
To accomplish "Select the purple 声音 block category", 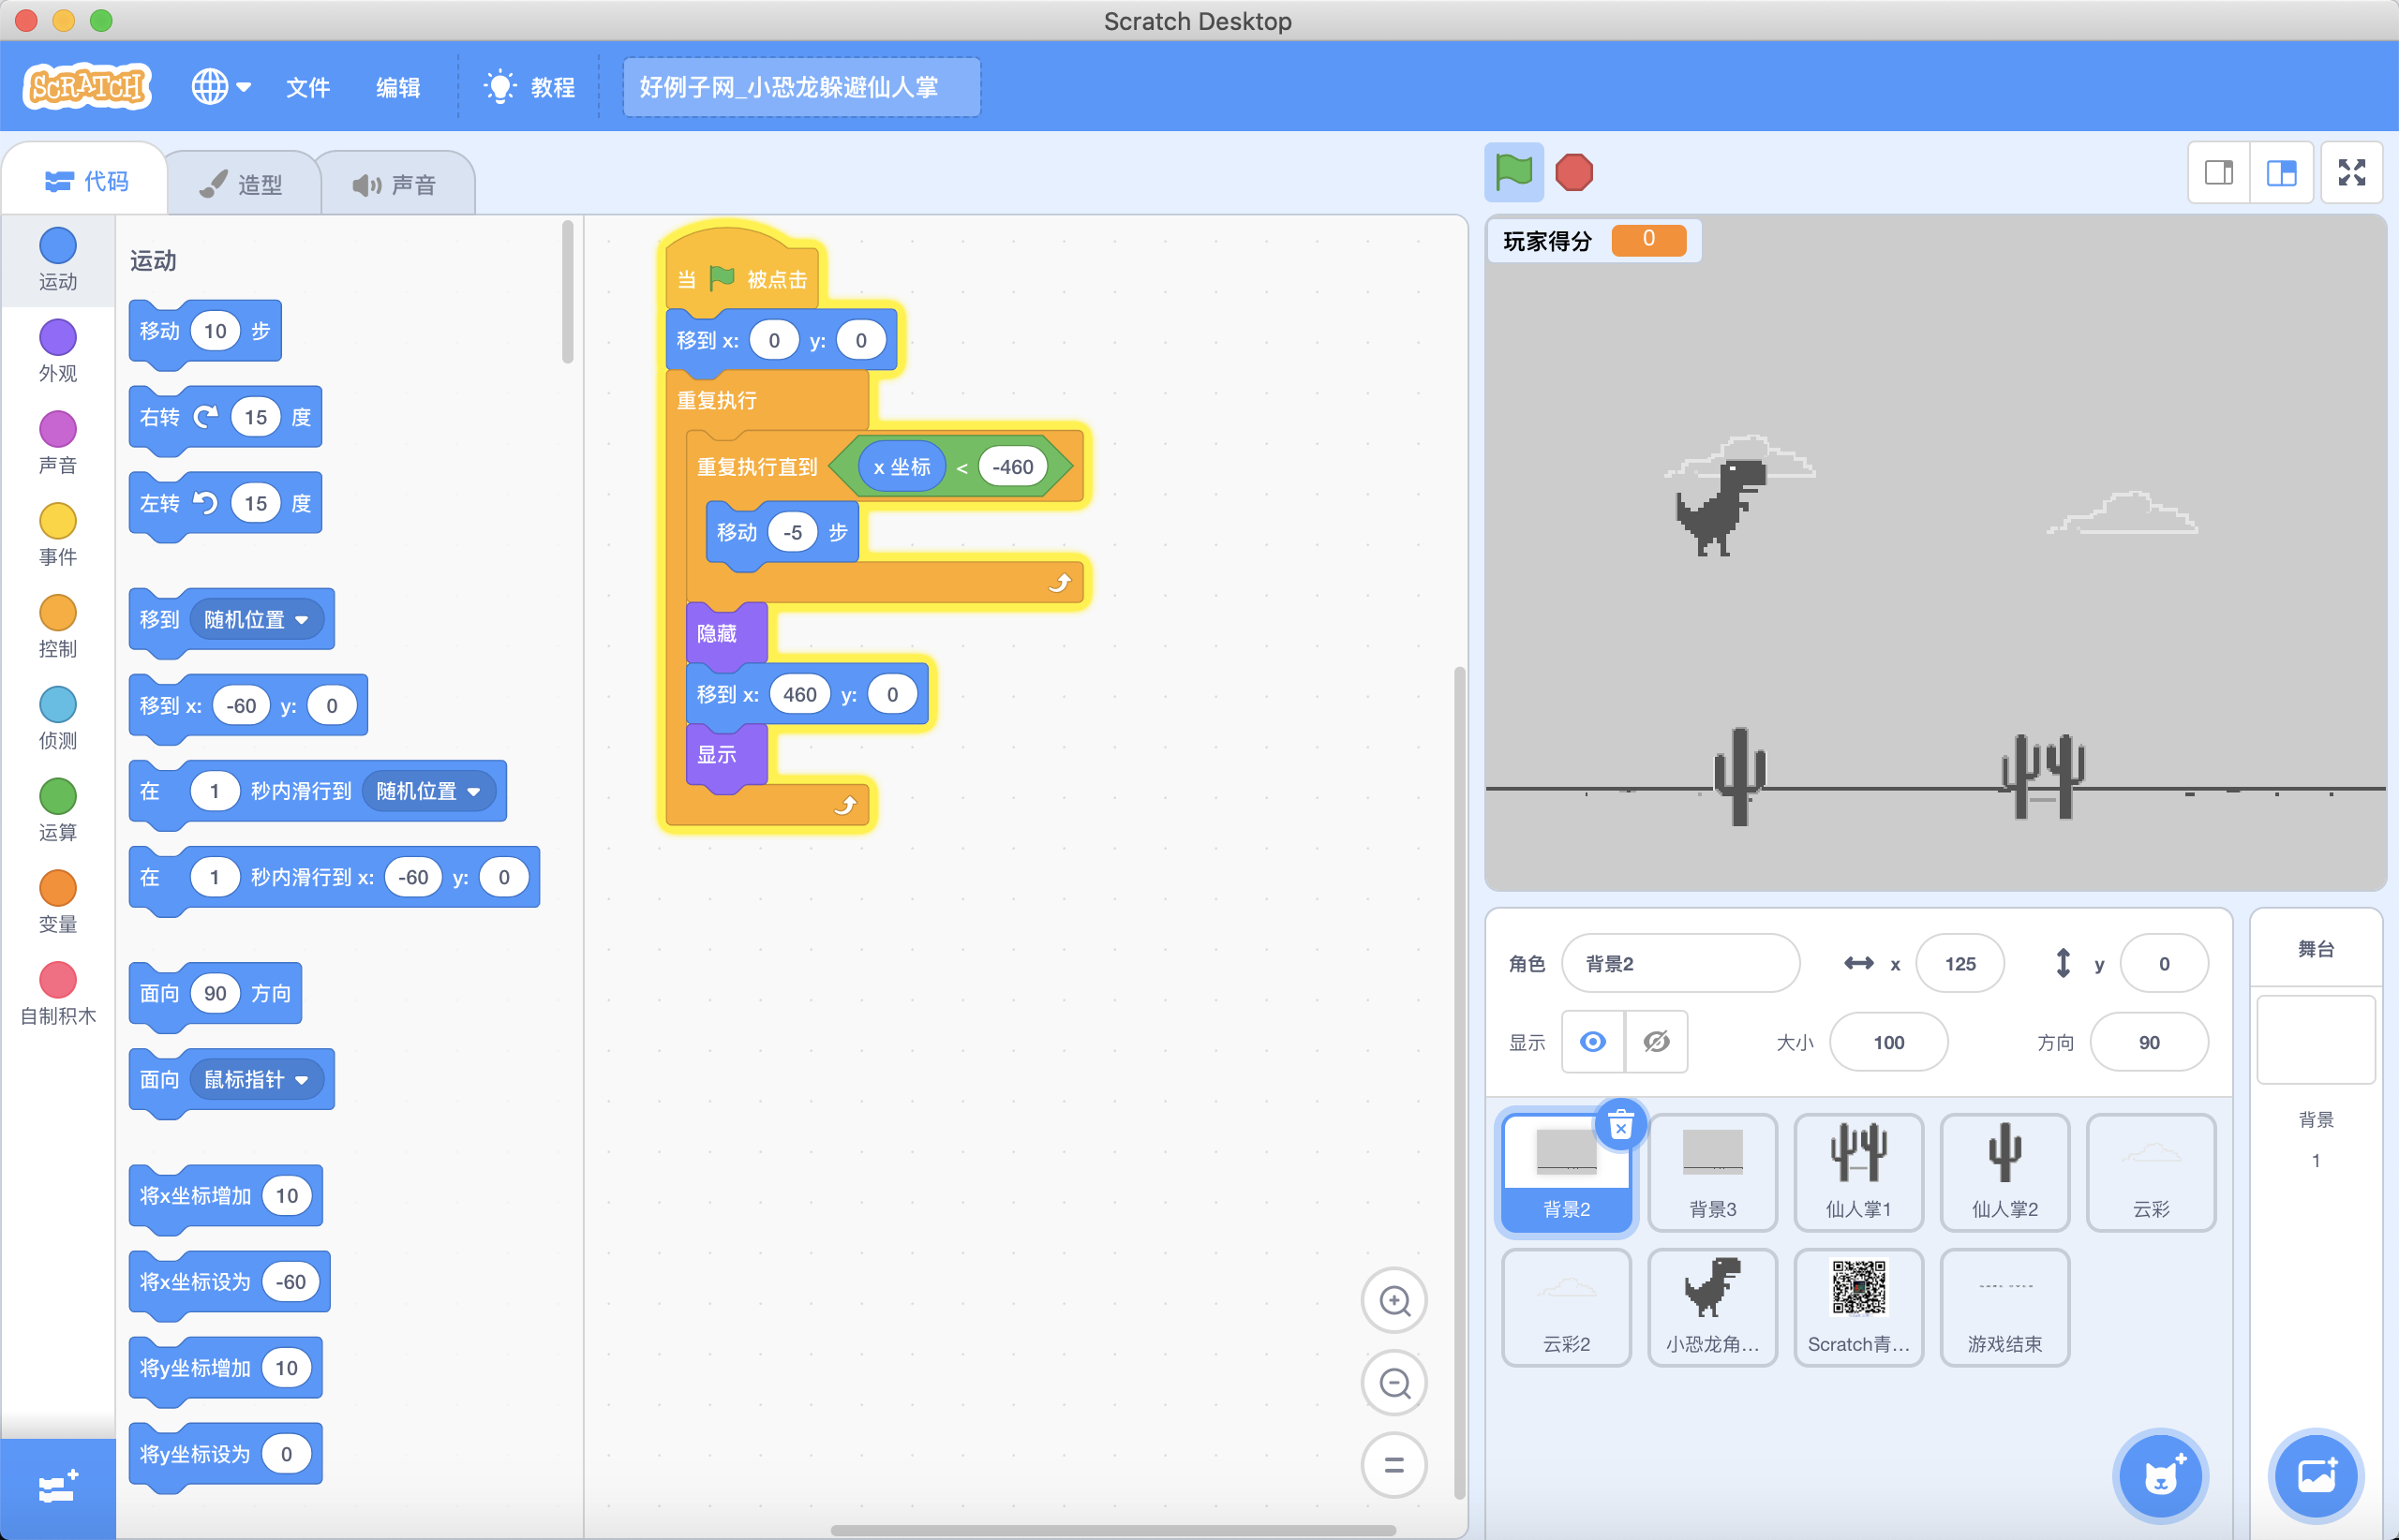I will (x=58, y=443).
